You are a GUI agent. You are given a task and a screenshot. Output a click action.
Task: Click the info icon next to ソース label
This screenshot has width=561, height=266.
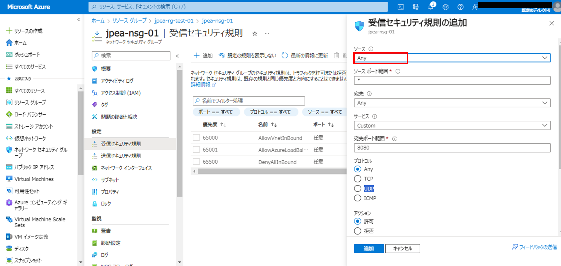coord(371,49)
